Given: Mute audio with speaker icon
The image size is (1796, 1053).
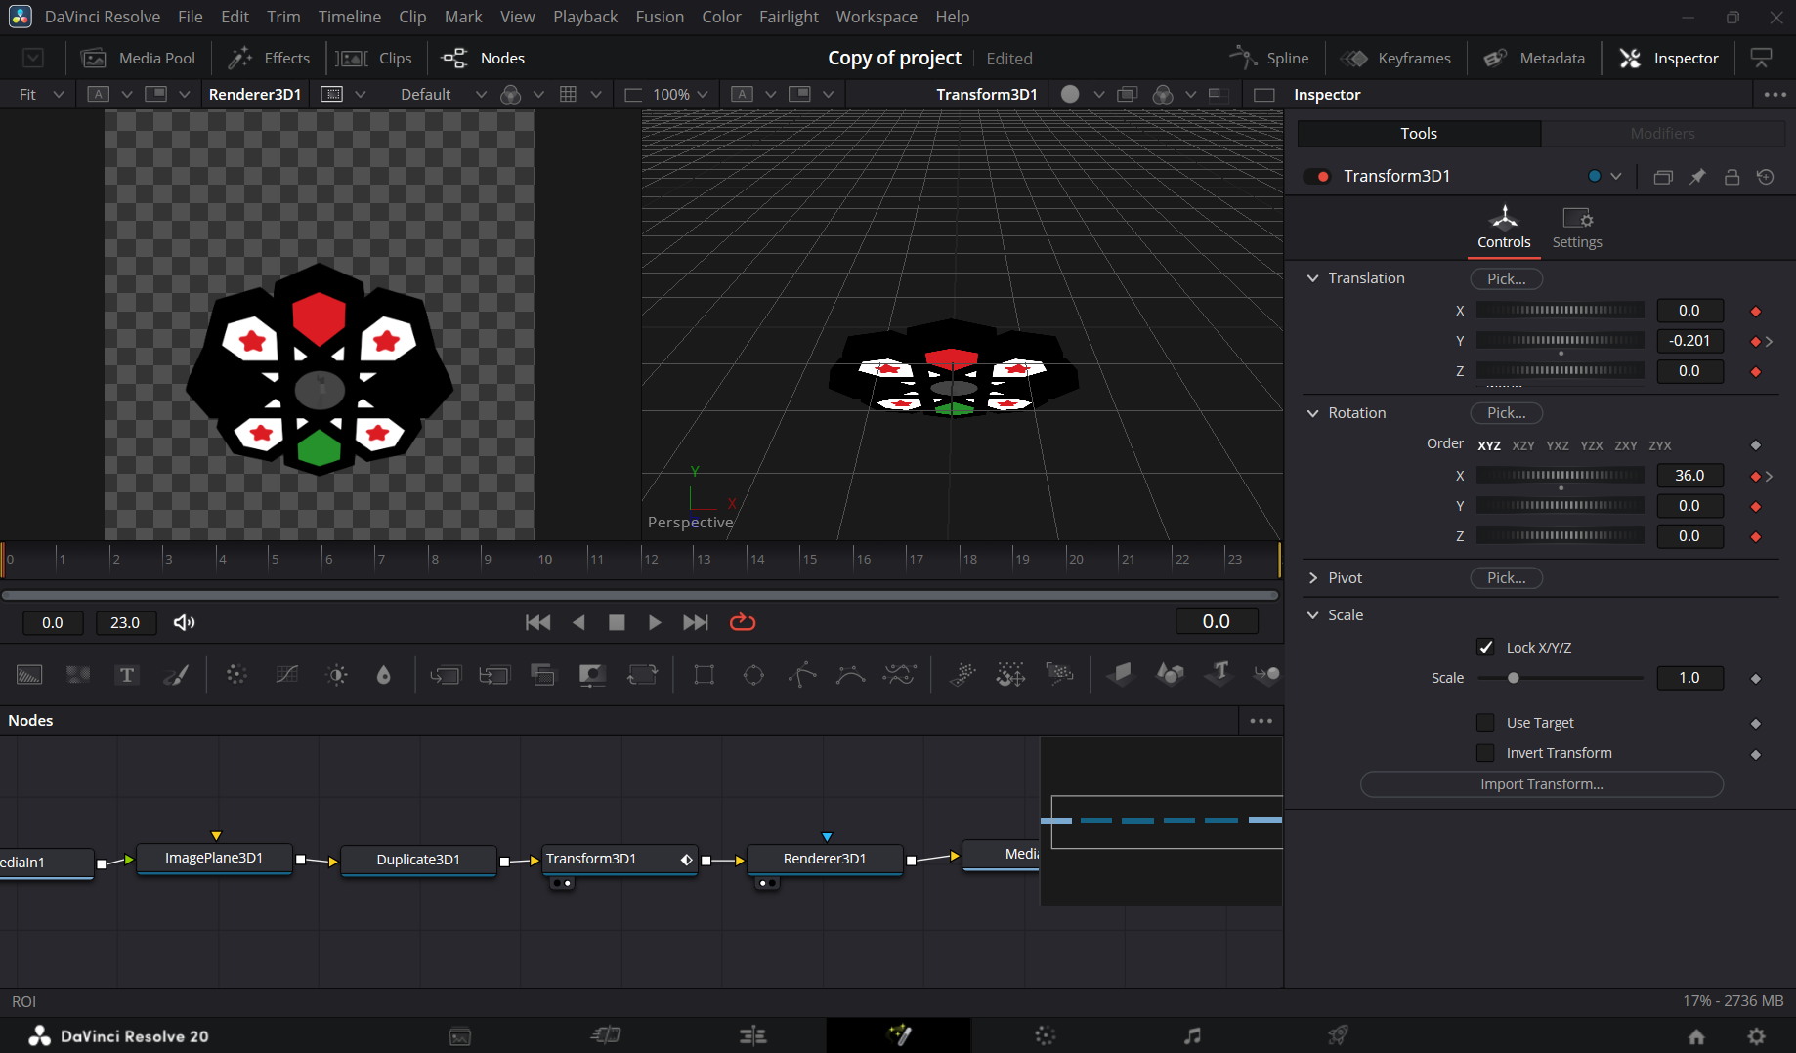Looking at the screenshot, I should pyautogui.click(x=184, y=622).
